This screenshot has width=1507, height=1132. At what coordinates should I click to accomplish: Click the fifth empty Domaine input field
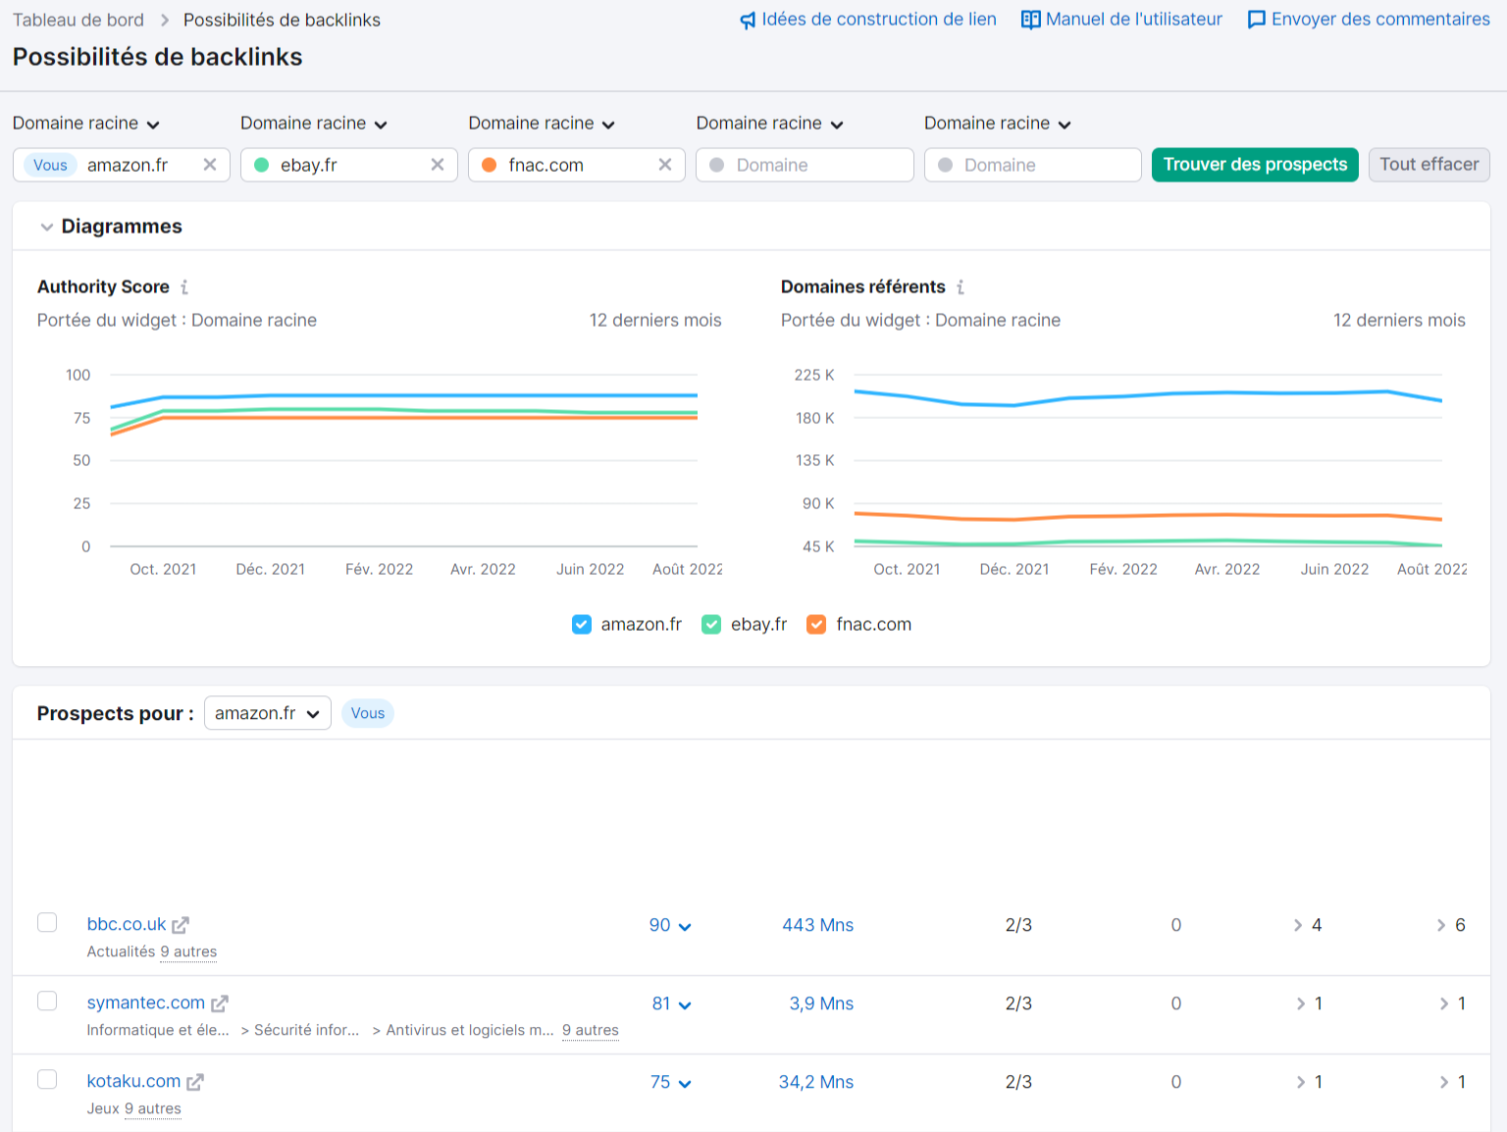(x=1032, y=165)
